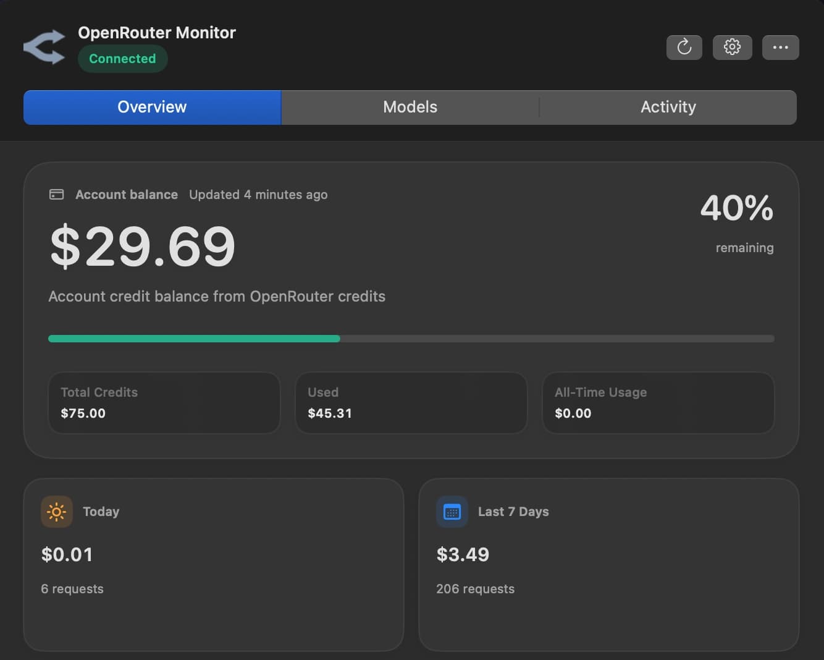Viewport: 824px width, 660px height.
Task: Click the 'Today' heading
Action: [101, 512]
